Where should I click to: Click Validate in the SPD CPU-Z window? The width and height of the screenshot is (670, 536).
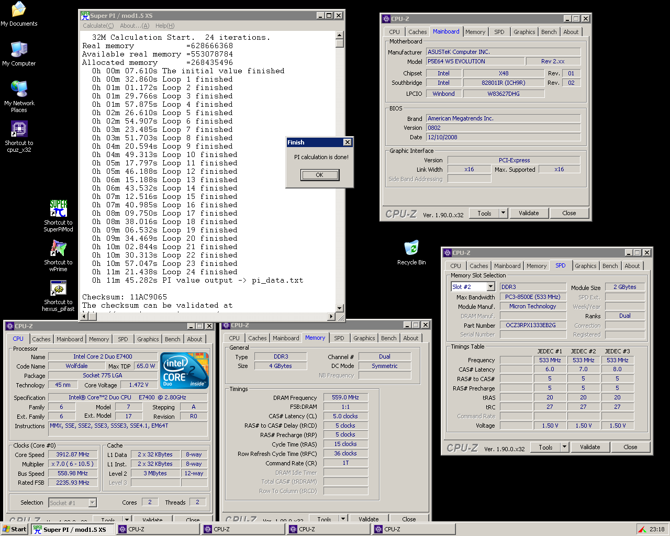coord(590,447)
